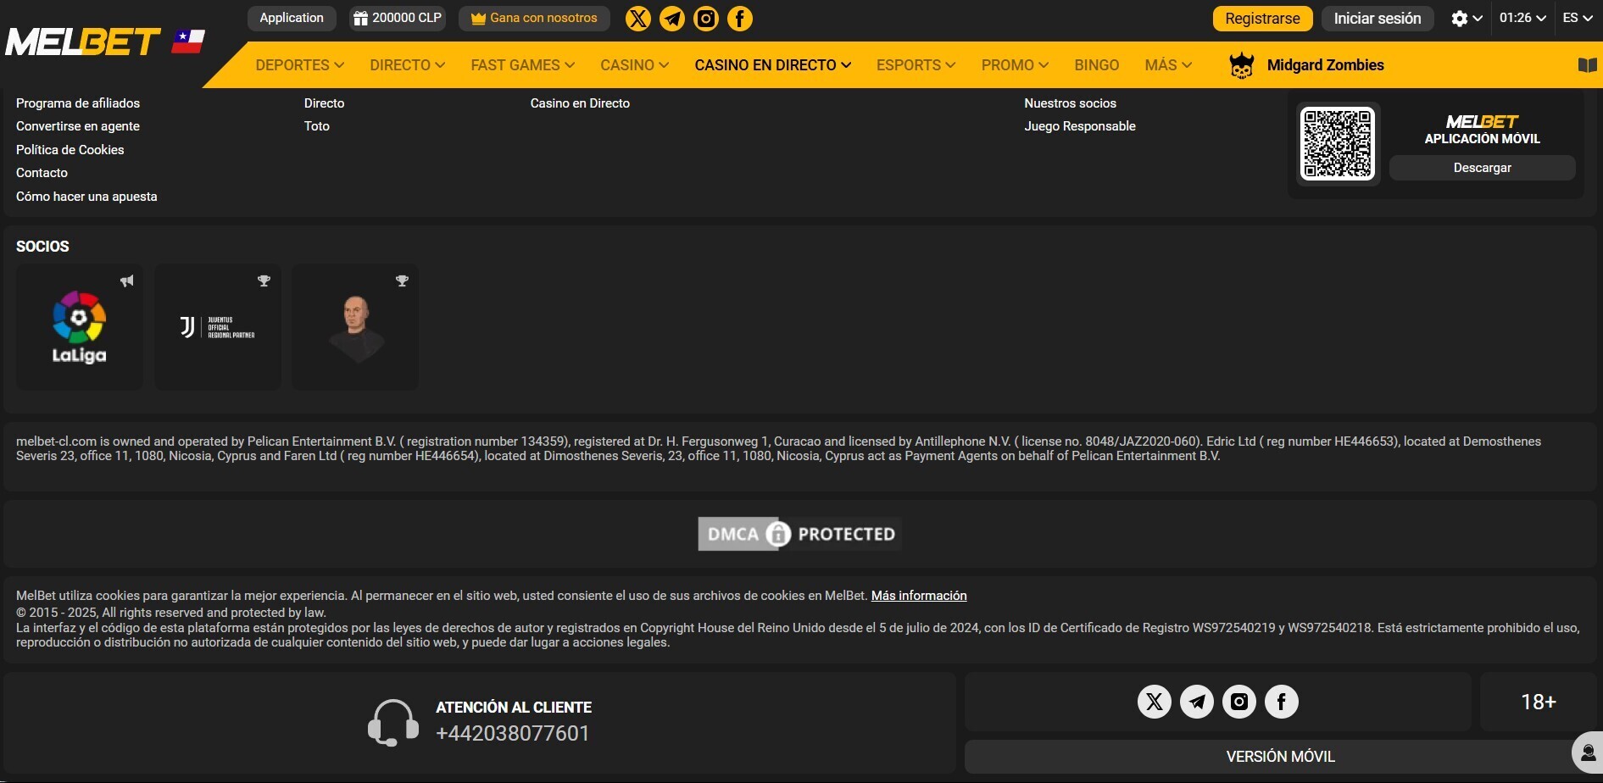Expand the DEPORTES menu

[x=299, y=65]
